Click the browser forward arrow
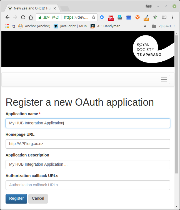Viewport: 180px width, 210px height. [x=15, y=17]
